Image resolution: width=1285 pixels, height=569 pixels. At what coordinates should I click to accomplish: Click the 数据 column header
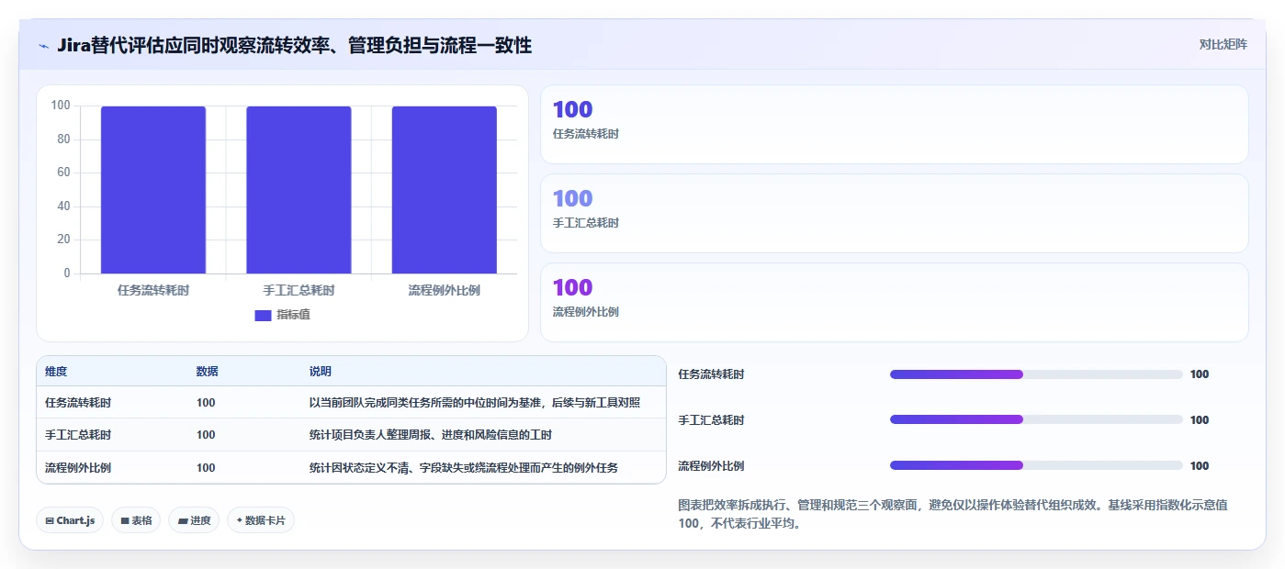click(207, 372)
